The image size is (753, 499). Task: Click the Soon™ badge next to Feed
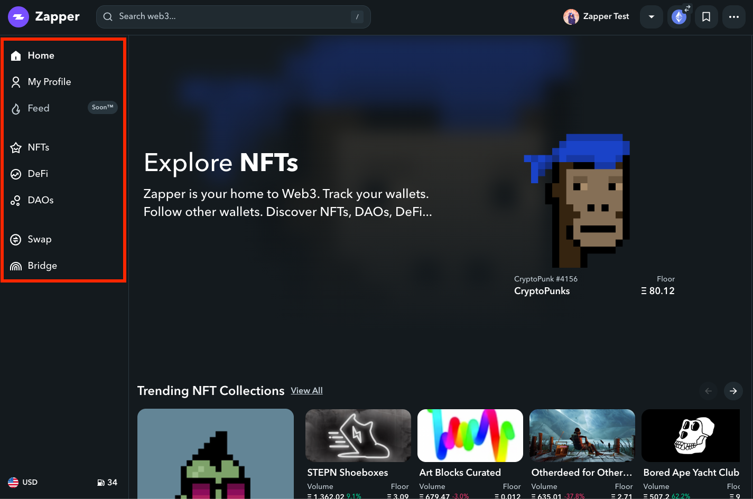[103, 107]
